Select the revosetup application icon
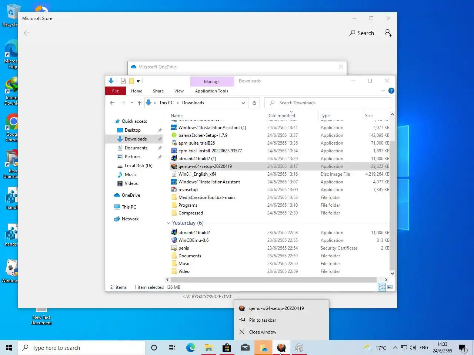474x355 pixels. [x=174, y=190]
